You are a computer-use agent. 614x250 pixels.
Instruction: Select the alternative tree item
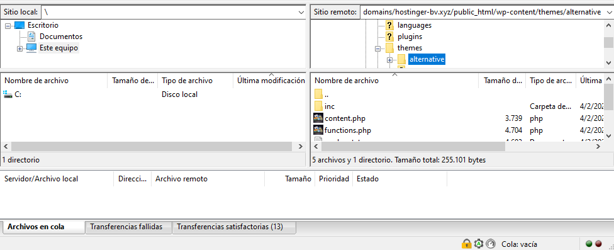pyautogui.click(x=427, y=60)
